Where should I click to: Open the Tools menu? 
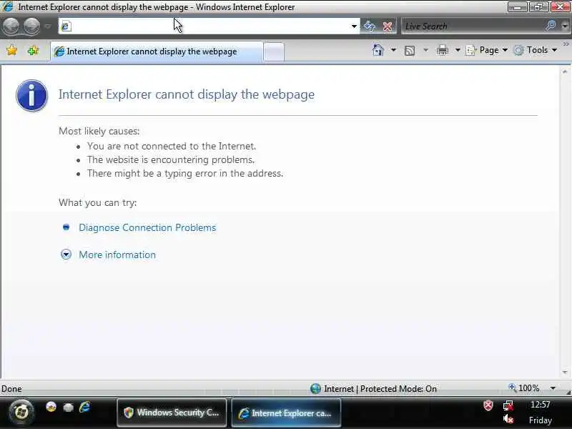coord(536,50)
